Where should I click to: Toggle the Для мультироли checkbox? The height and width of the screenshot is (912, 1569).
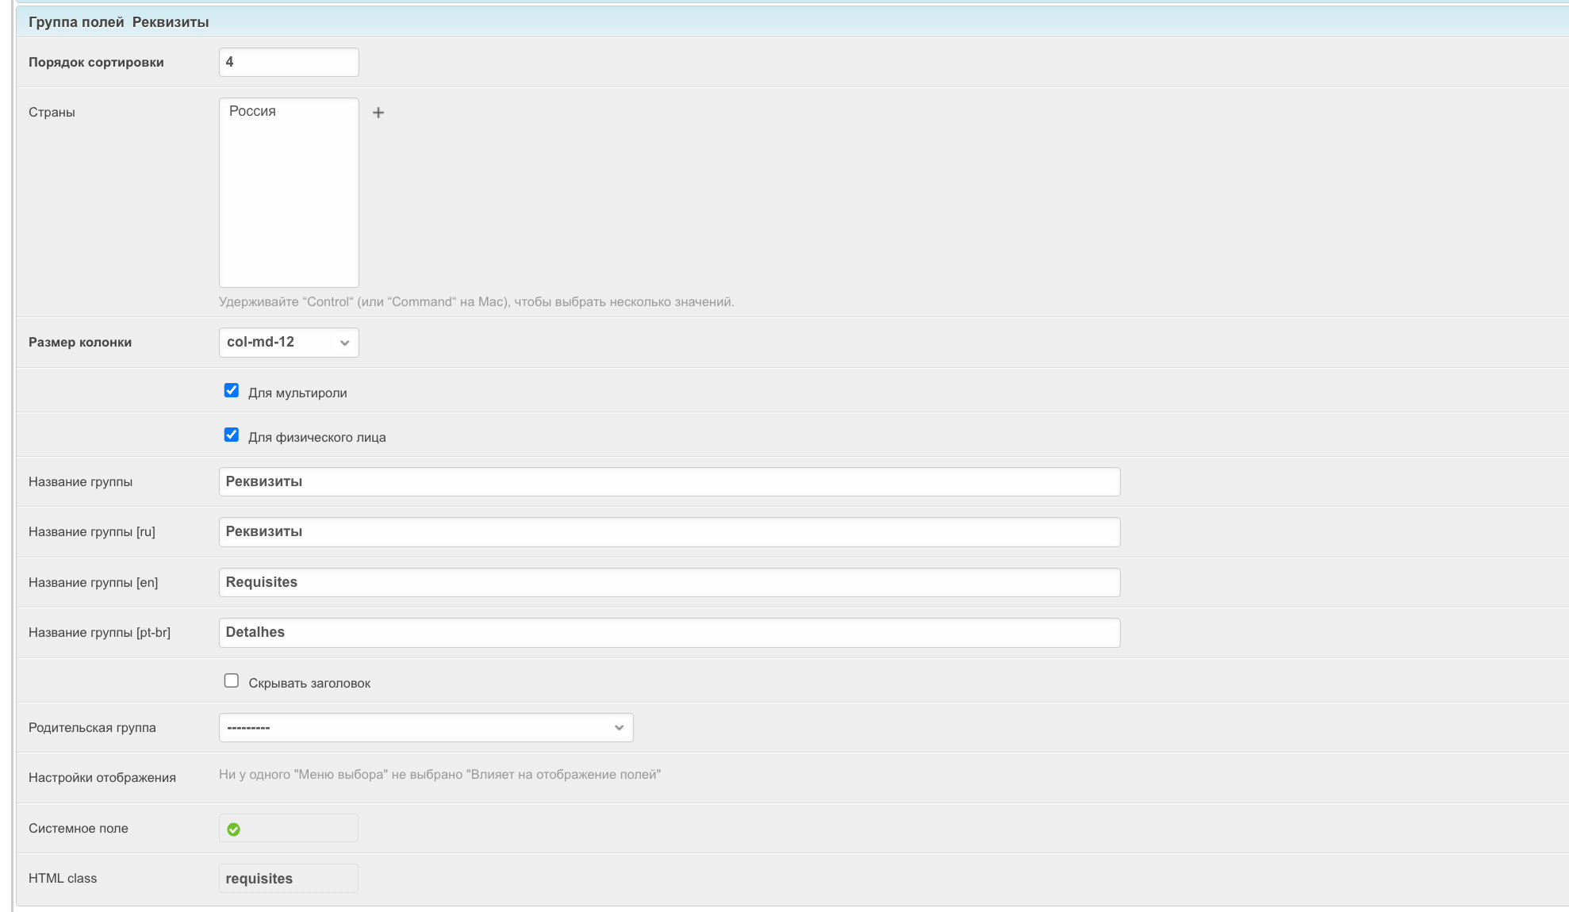[x=232, y=390]
